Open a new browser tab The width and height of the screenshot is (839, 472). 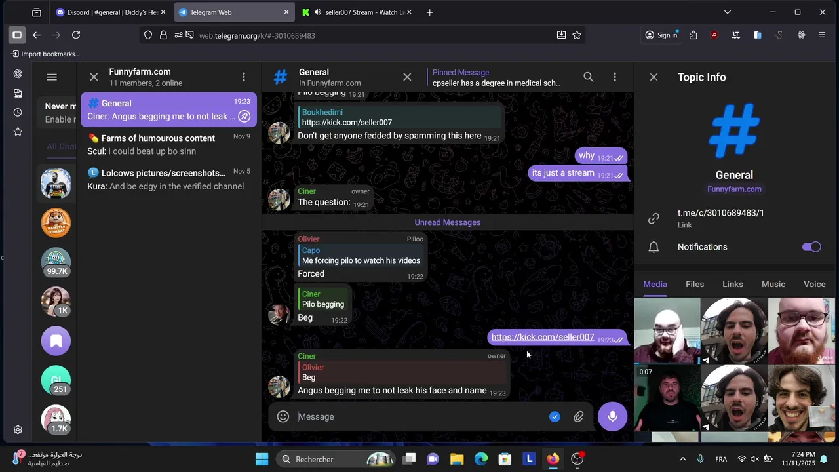430,12
